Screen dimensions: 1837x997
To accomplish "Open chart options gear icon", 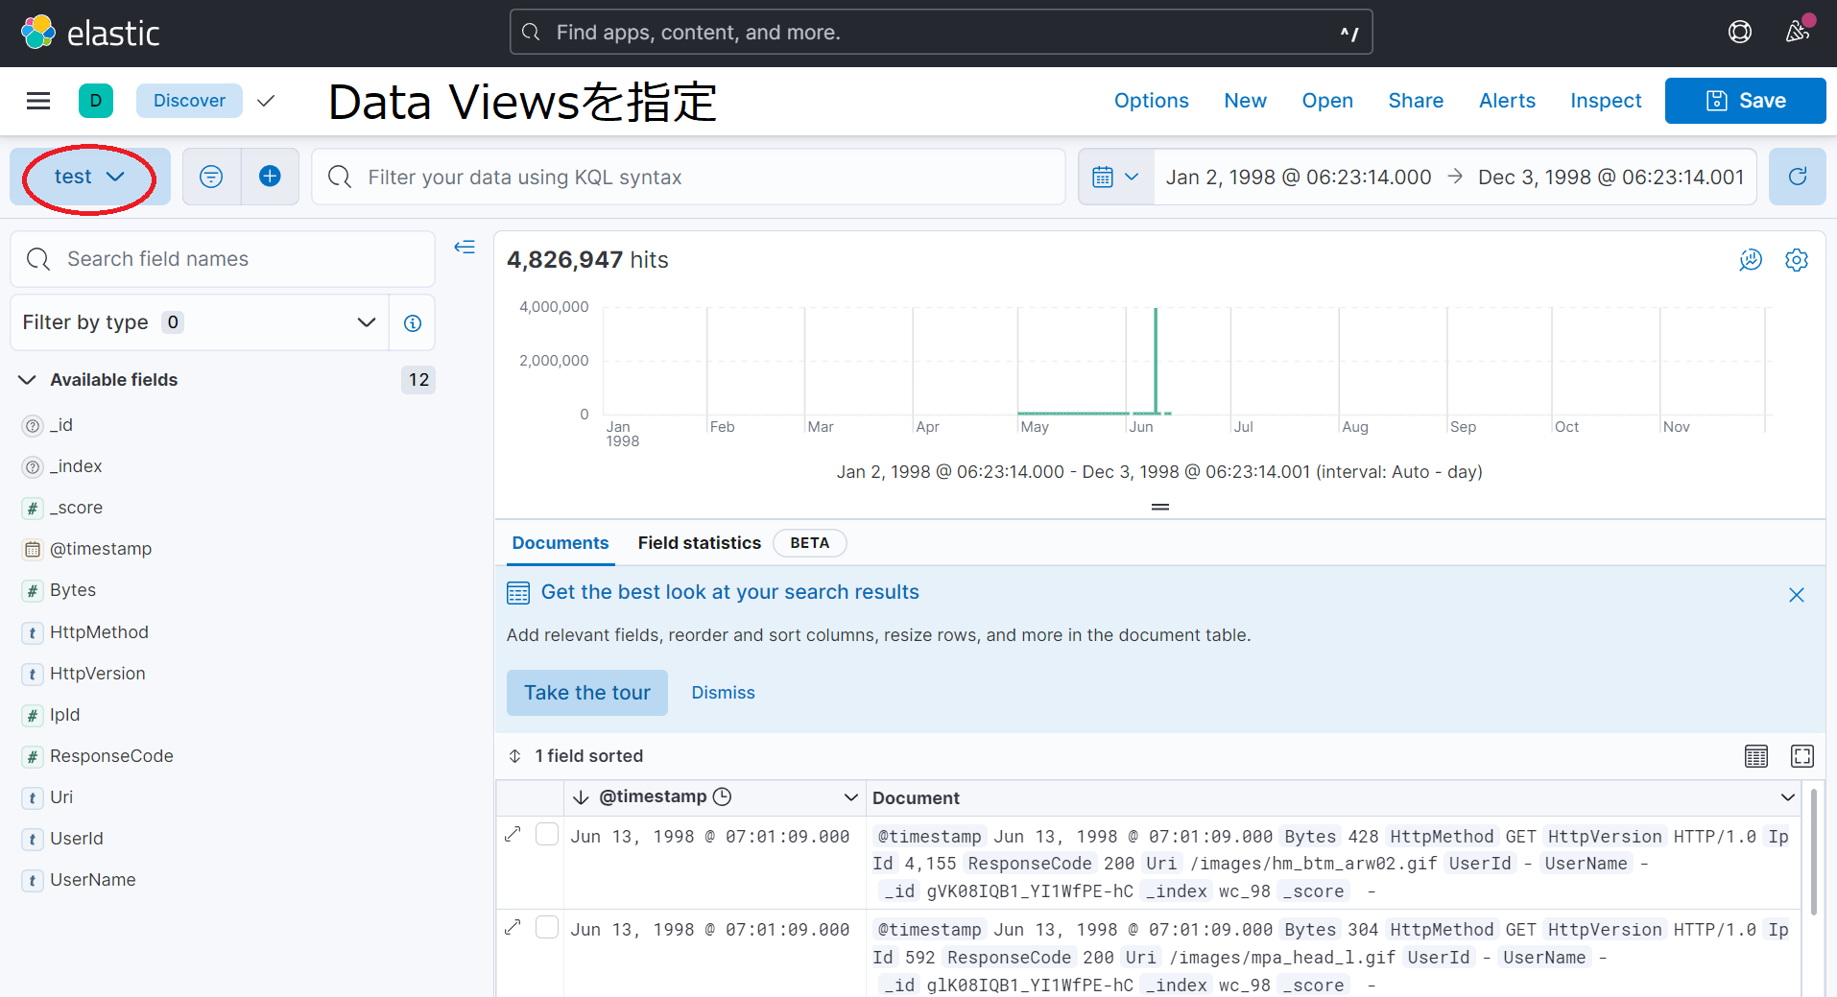I will (1797, 260).
